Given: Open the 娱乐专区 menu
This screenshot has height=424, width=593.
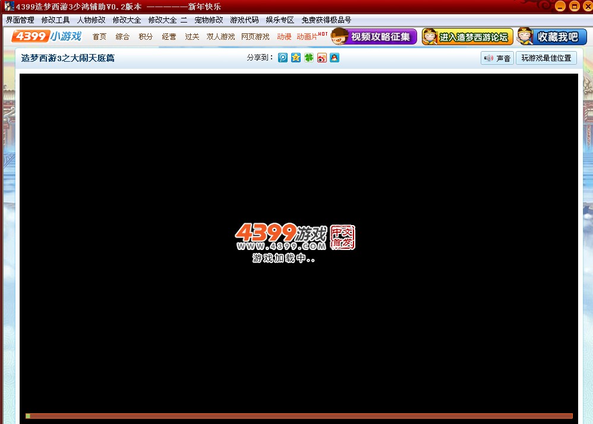Looking at the screenshot, I should (x=280, y=20).
